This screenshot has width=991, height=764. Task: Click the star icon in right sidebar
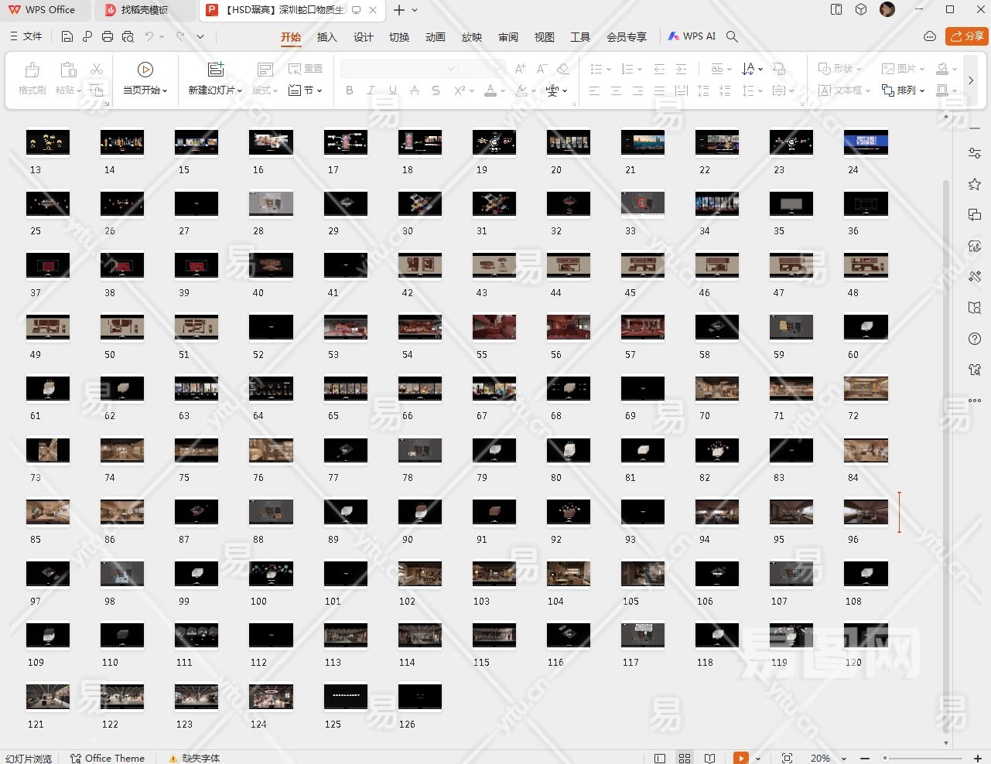click(974, 184)
